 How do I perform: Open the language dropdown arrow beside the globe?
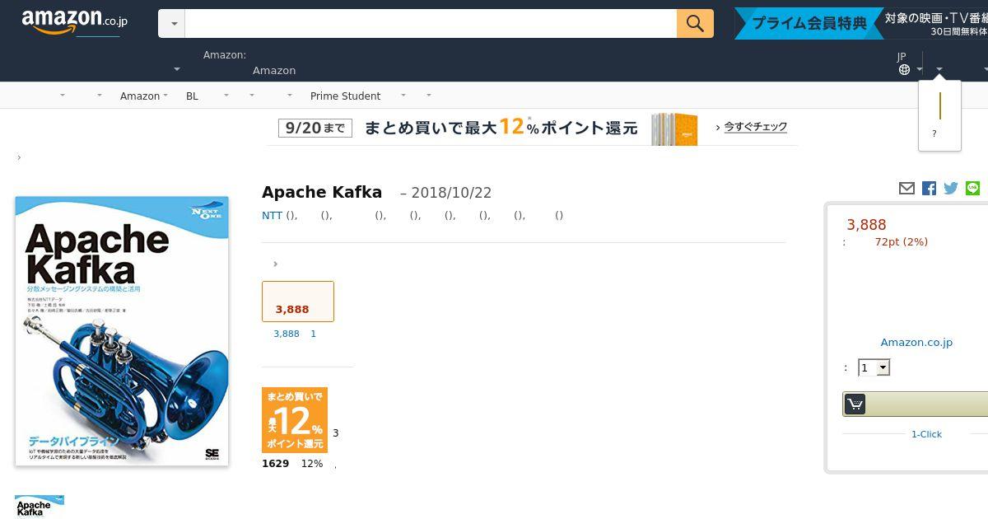(x=919, y=70)
